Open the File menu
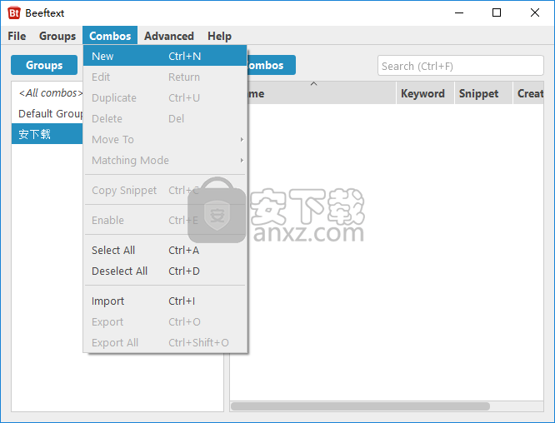 point(17,36)
